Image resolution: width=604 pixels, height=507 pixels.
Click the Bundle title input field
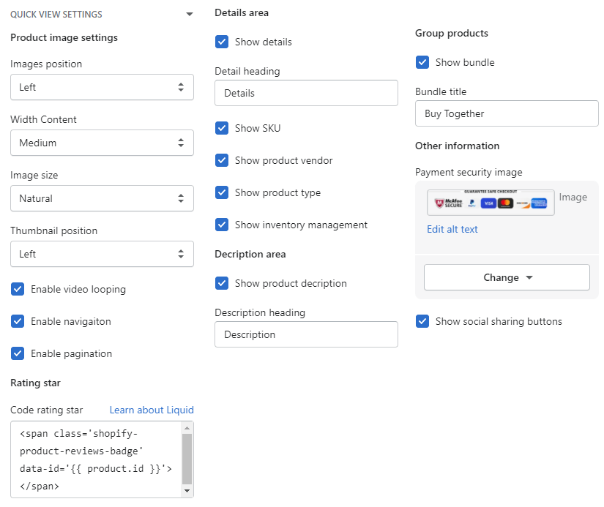click(507, 113)
